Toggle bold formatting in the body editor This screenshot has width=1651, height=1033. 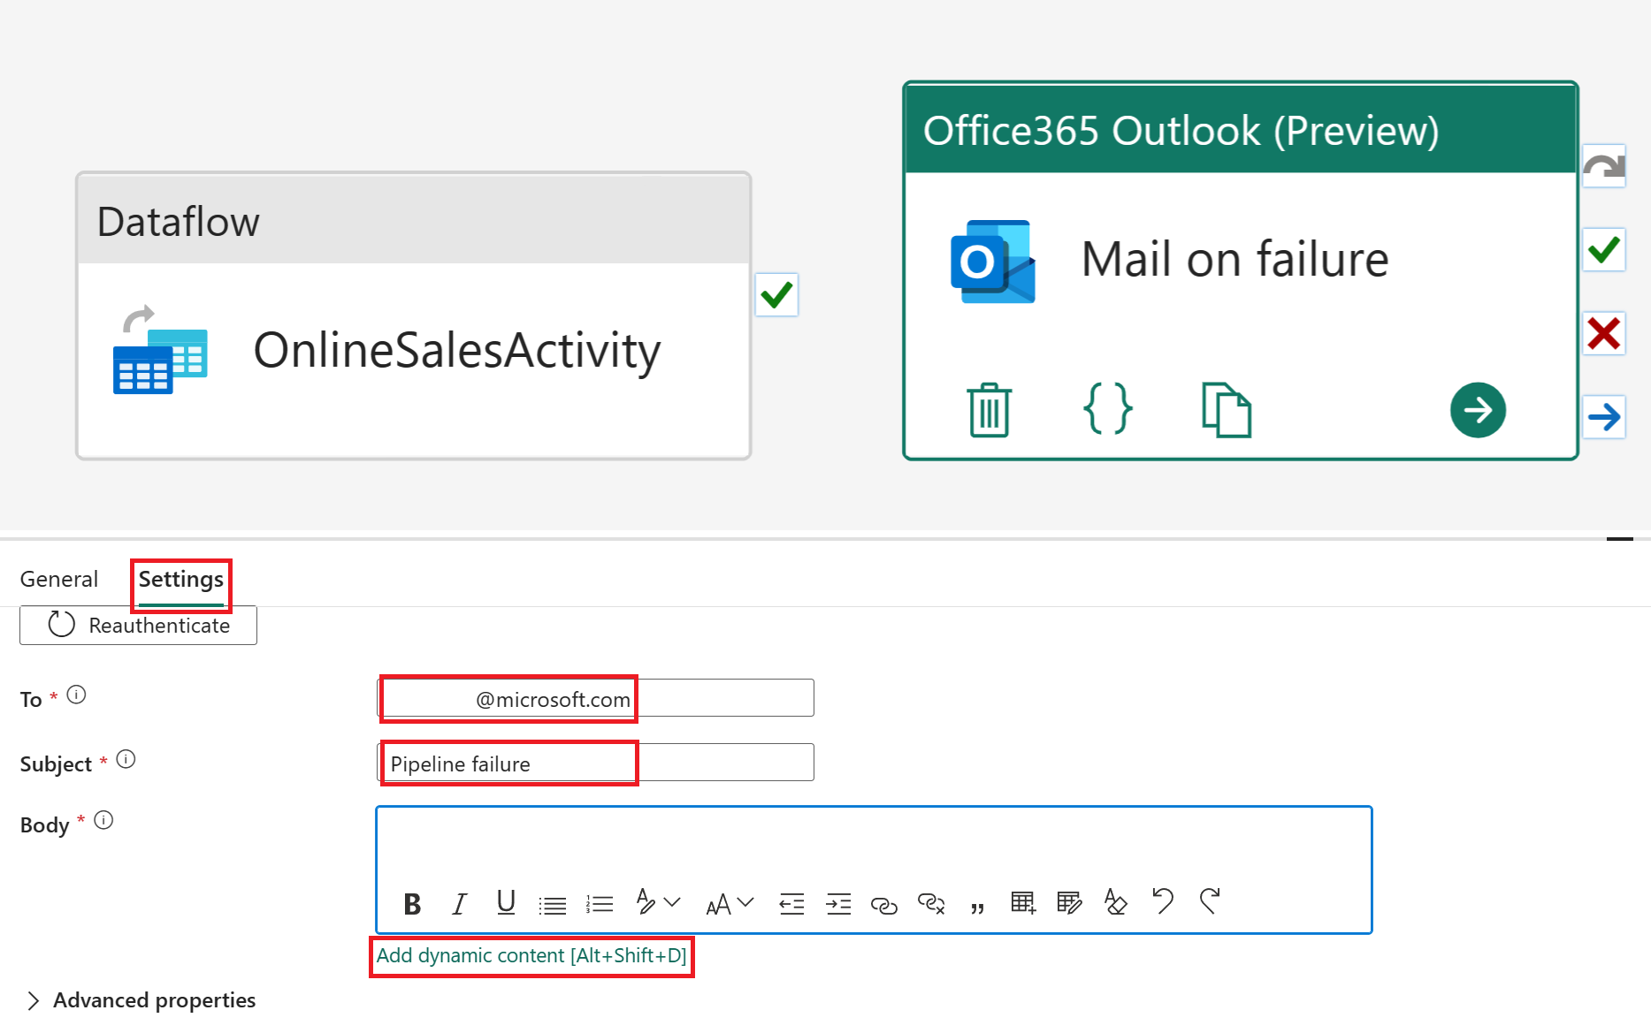click(412, 903)
